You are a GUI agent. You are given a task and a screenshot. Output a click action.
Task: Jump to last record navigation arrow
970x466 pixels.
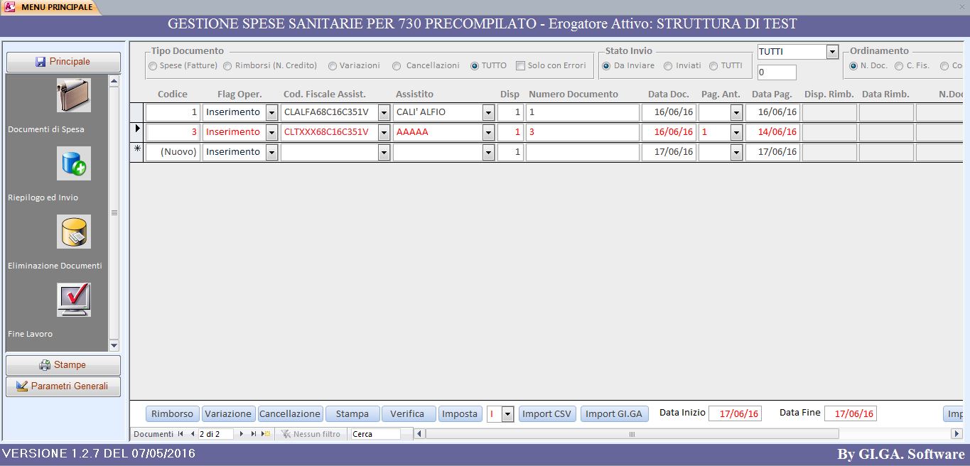(254, 433)
